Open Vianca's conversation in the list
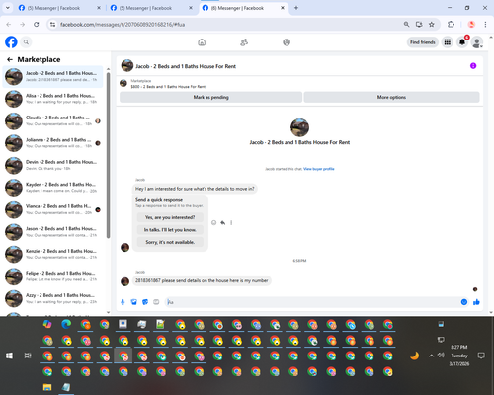Viewport: 494px width, 395px height. pyautogui.click(x=52, y=209)
